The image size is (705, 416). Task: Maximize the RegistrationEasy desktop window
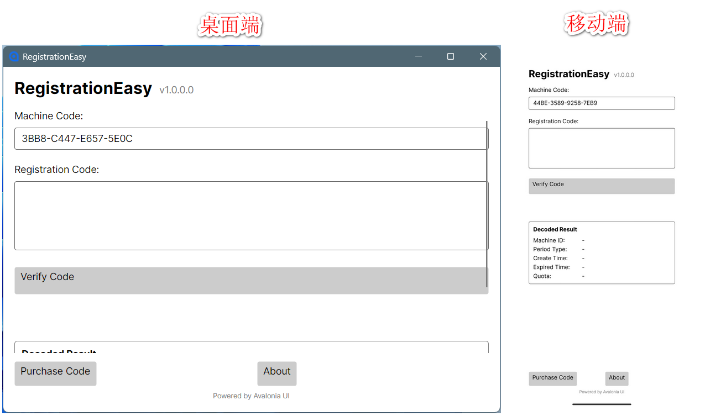pos(451,56)
